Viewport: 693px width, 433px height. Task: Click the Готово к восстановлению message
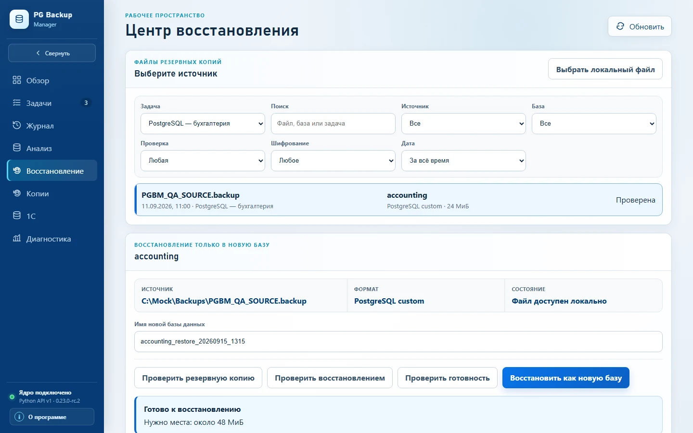[192, 409]
